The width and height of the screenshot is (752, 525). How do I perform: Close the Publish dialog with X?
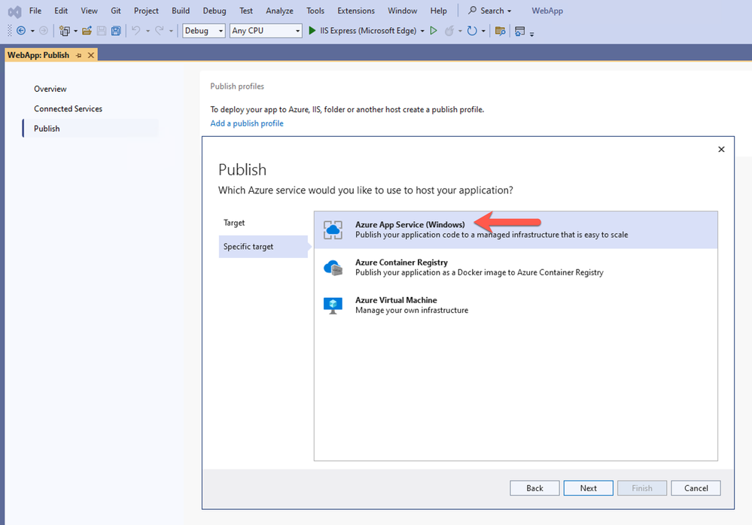(721, 150)
